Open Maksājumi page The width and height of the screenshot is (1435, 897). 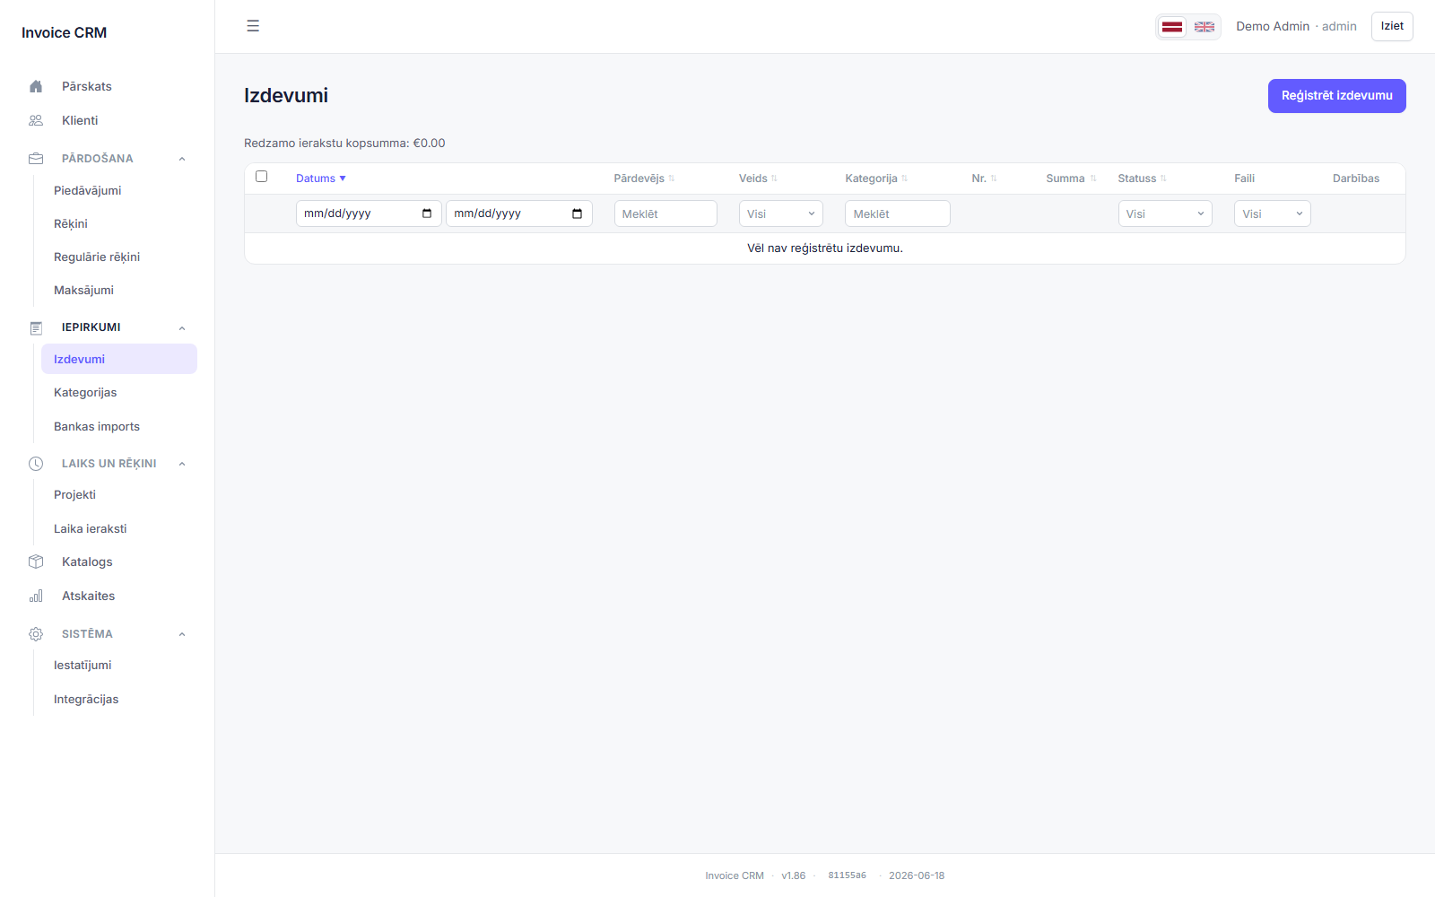(x=83, y=290)
